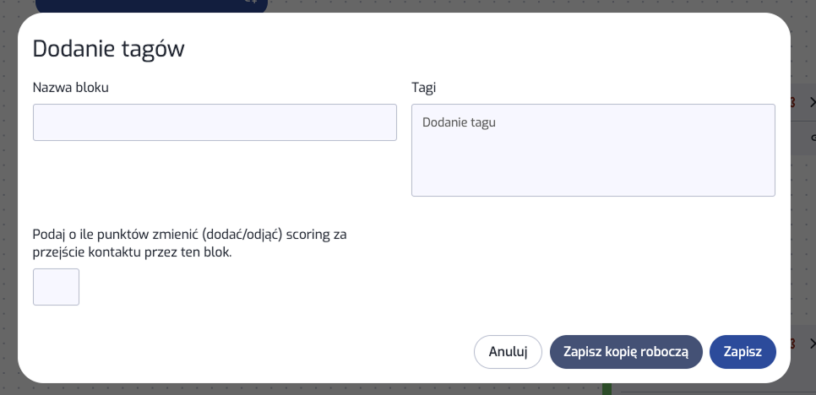Image resolution: width=816 pixels, height=395 pixels.
Task: Click the "Dodanie tagów" dialog title
Action: click(108, 49)
